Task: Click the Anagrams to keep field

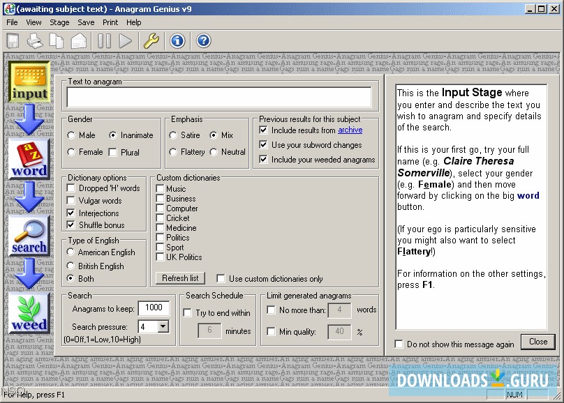Action: 154,307
